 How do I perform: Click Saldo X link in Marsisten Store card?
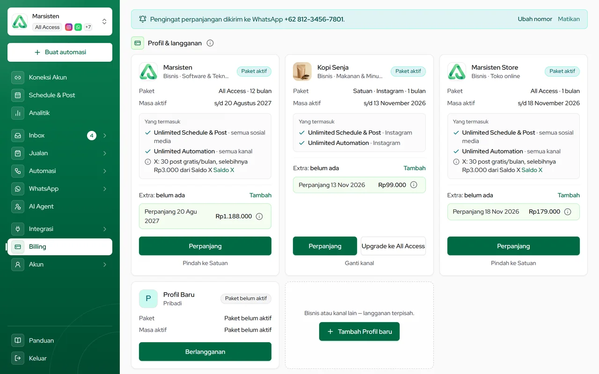coord(532,170)
